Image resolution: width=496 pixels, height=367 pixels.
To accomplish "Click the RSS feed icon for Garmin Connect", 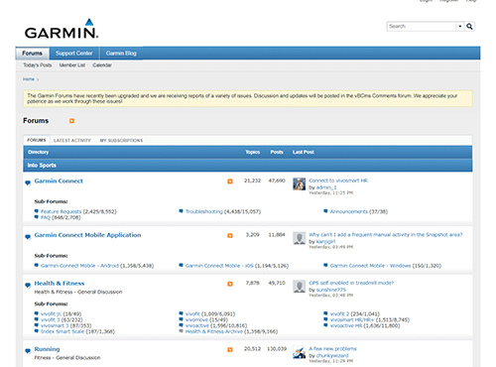I will (230, 182).
